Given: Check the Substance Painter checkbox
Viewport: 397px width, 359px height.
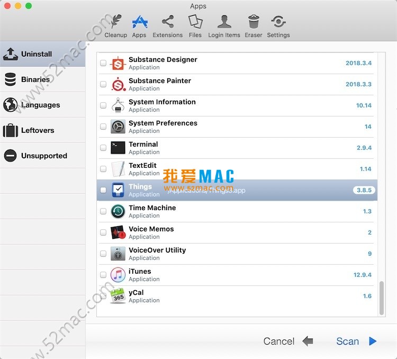Looking at the screenshot, I should point(103,84).
